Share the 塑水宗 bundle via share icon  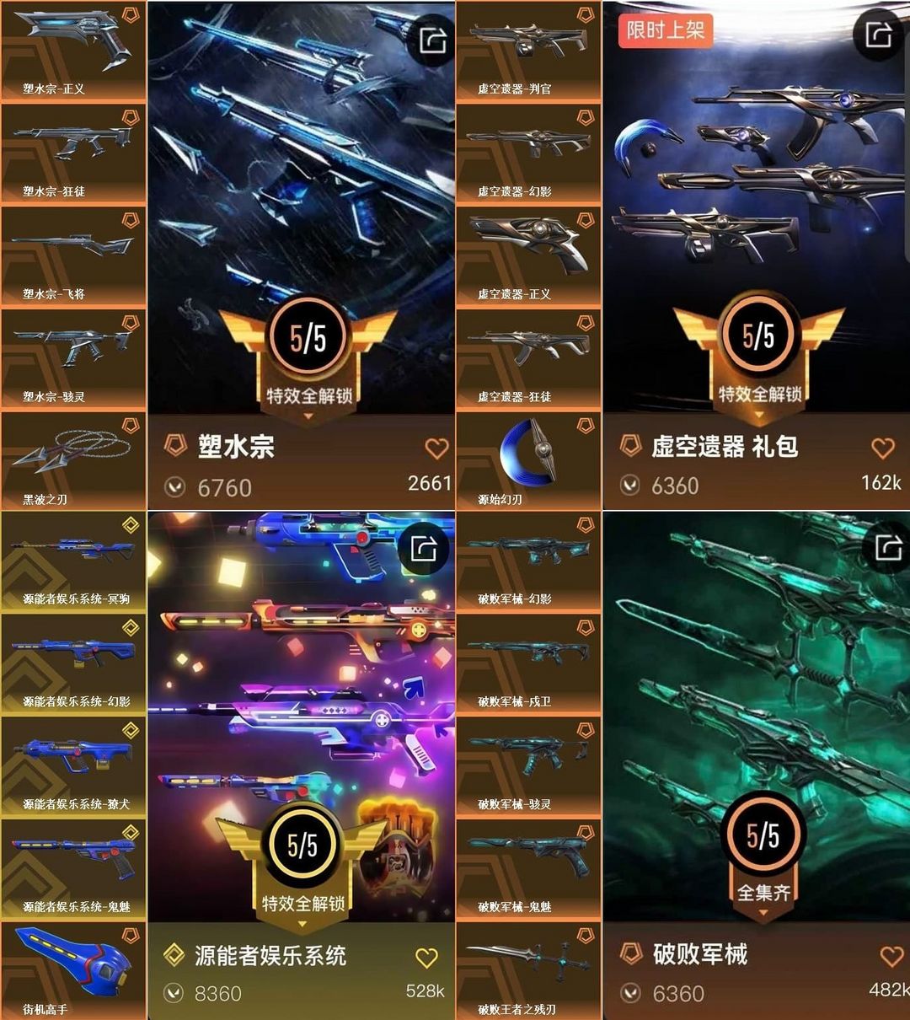432,39
